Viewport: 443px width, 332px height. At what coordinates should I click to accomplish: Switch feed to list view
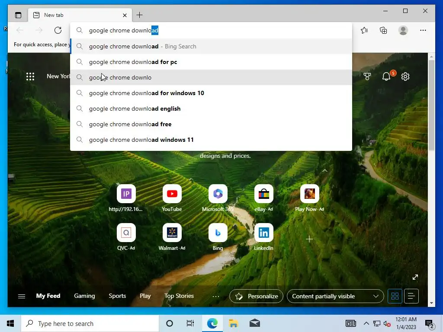(x=411, y=296)
